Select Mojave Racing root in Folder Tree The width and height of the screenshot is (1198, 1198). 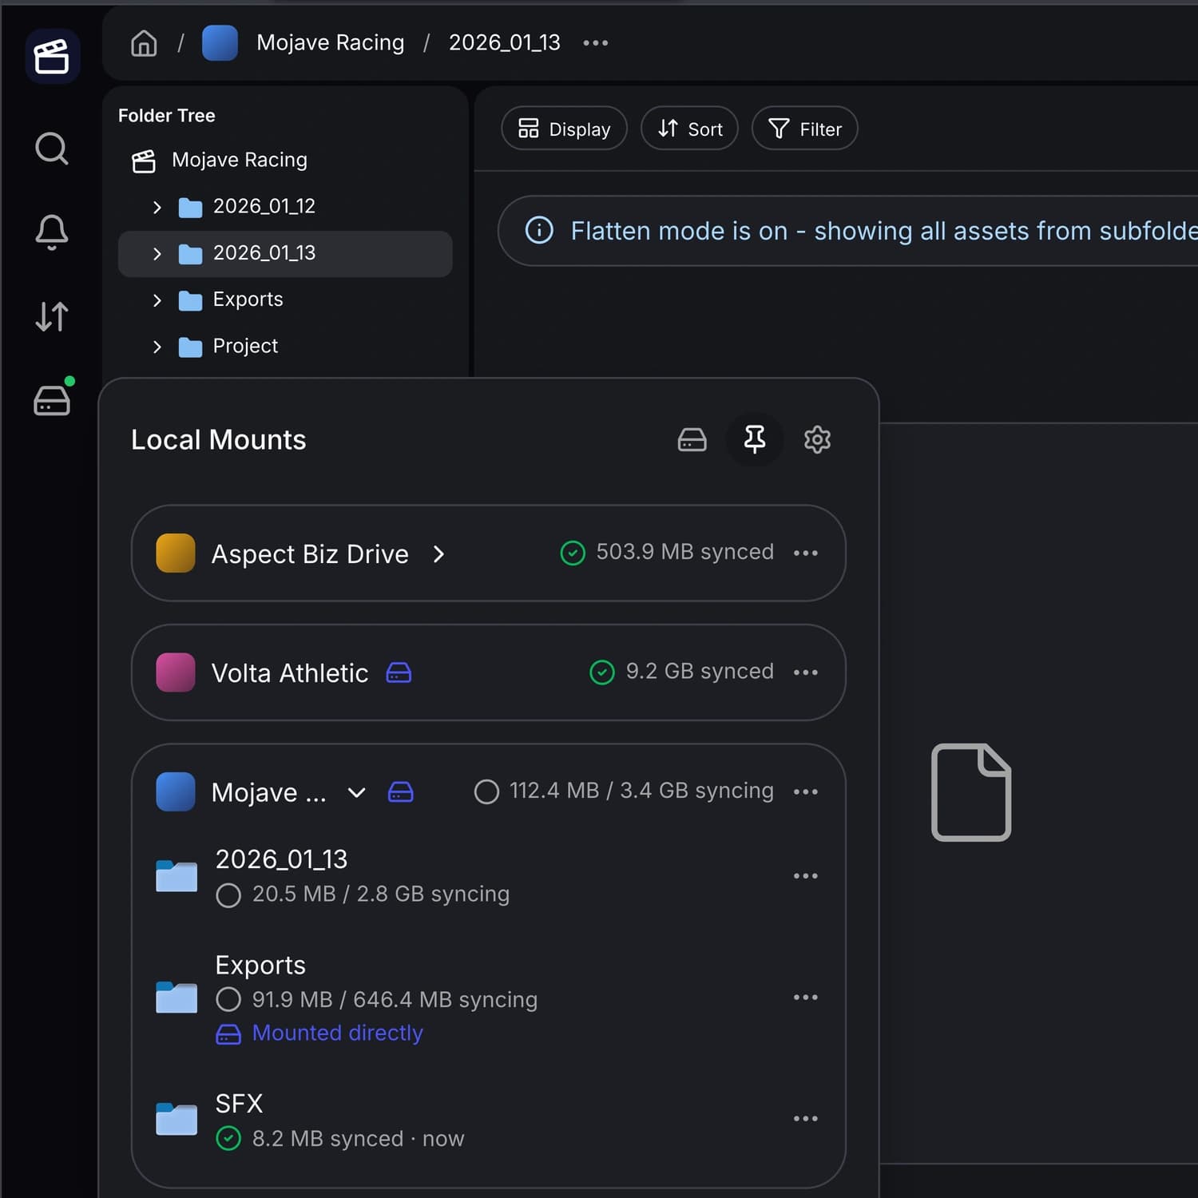point(240,160)
